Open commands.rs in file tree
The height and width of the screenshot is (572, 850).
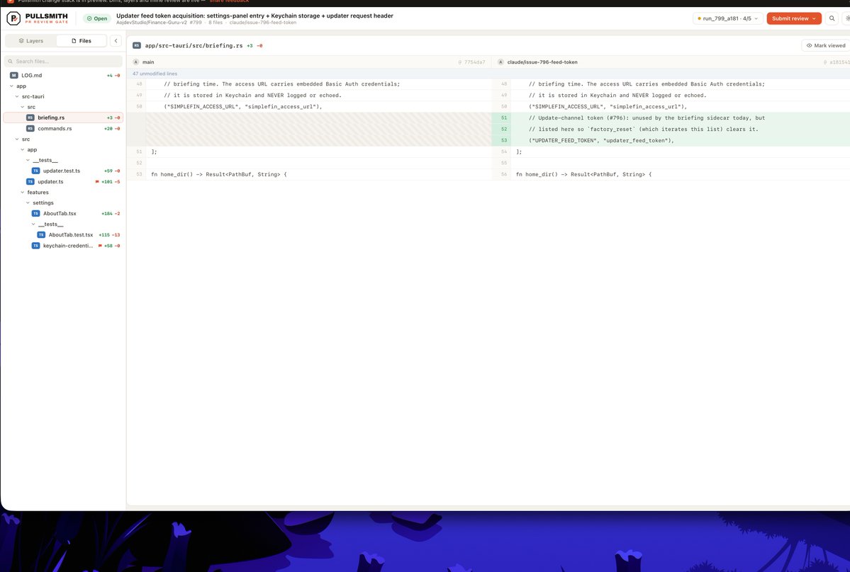tap(63, 129)
